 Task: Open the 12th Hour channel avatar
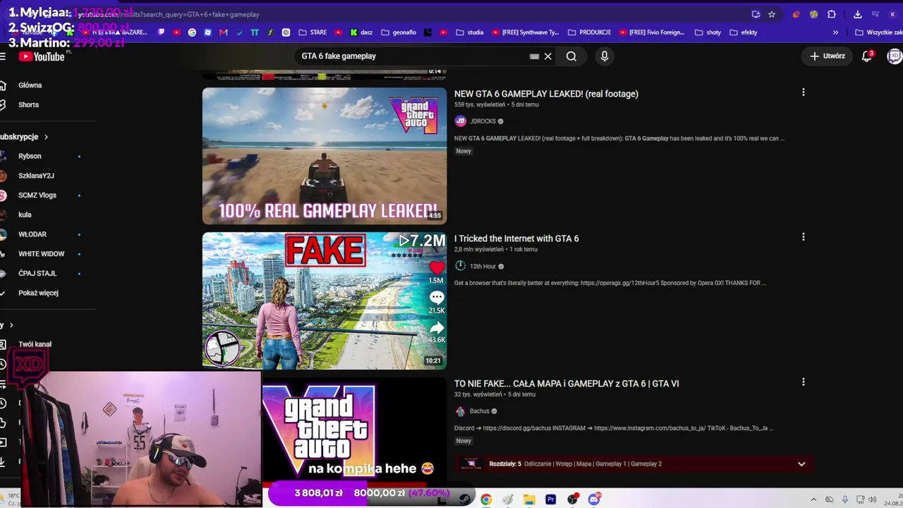tap(460, 266)
